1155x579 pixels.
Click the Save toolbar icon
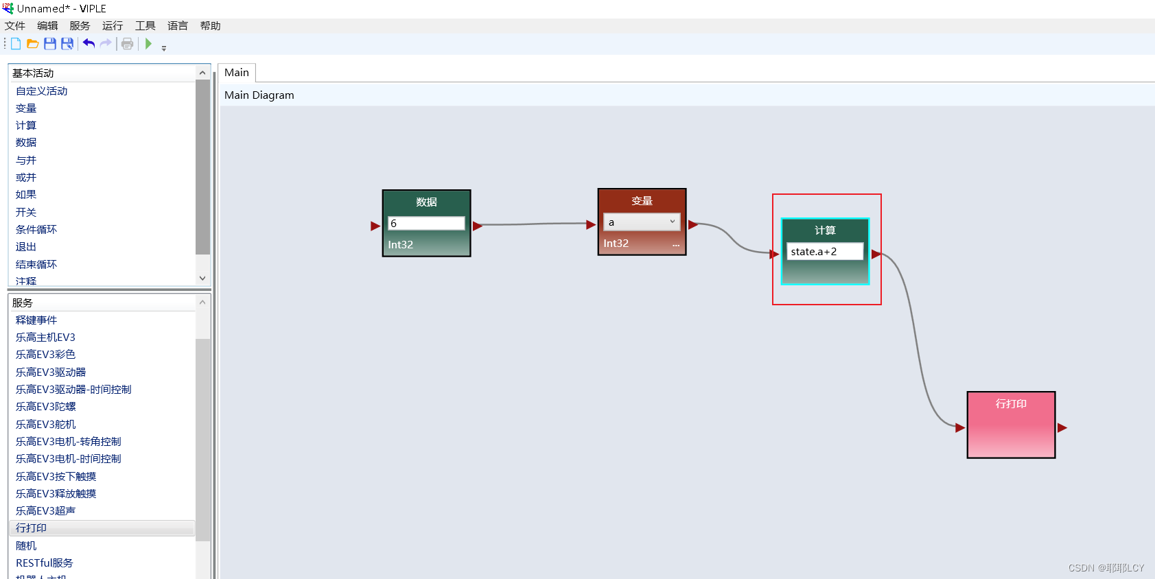click(x=49, y=44)
